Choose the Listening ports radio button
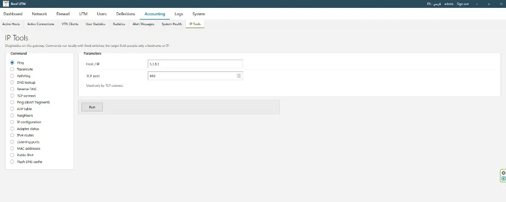Viewport: 506px width, 202px height. pyautogui.click(x=12, y=142)
